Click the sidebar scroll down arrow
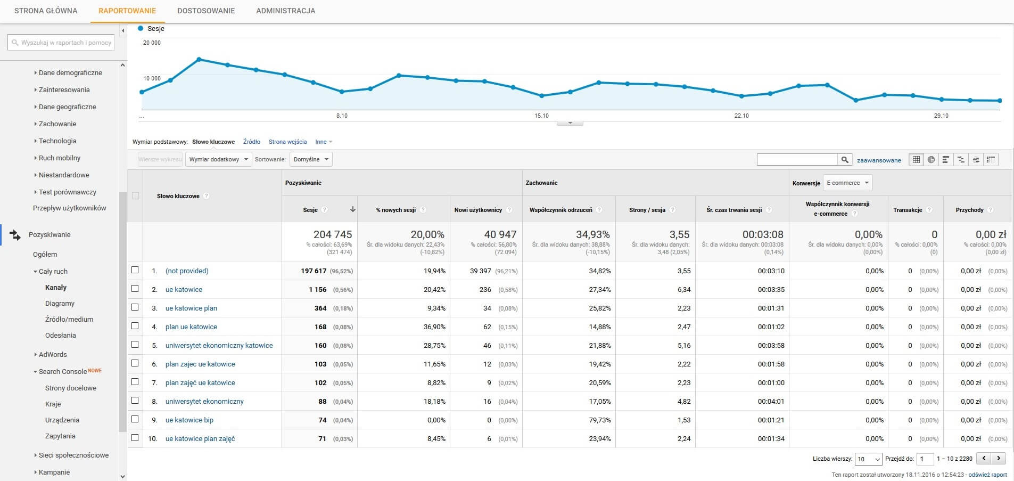This screenshot has width=1014, height=481. point(122,476)
